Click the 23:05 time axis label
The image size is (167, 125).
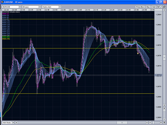(79, 10)
